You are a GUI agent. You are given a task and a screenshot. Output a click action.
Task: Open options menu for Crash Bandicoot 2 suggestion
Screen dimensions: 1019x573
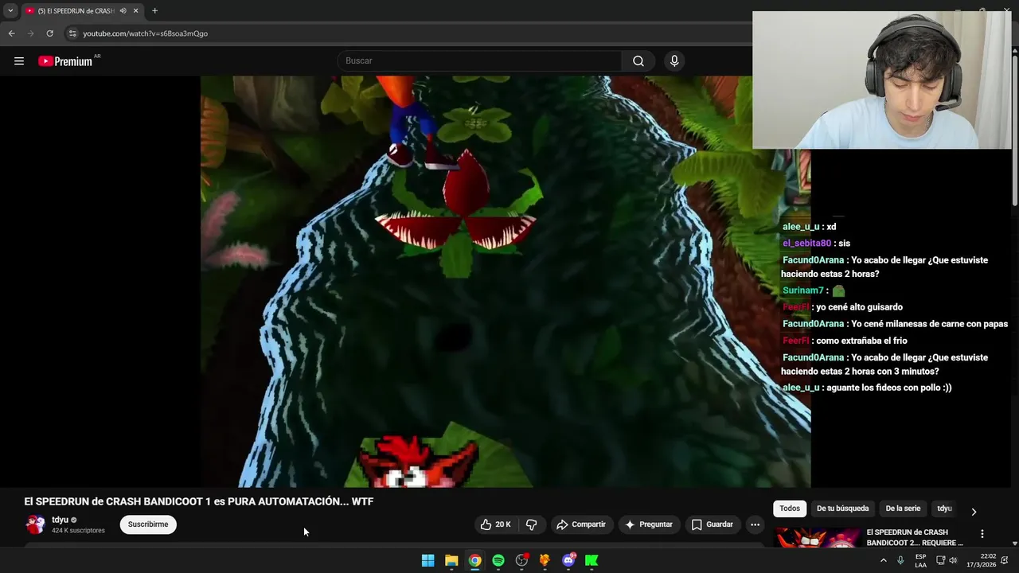(x=982, y=534)
